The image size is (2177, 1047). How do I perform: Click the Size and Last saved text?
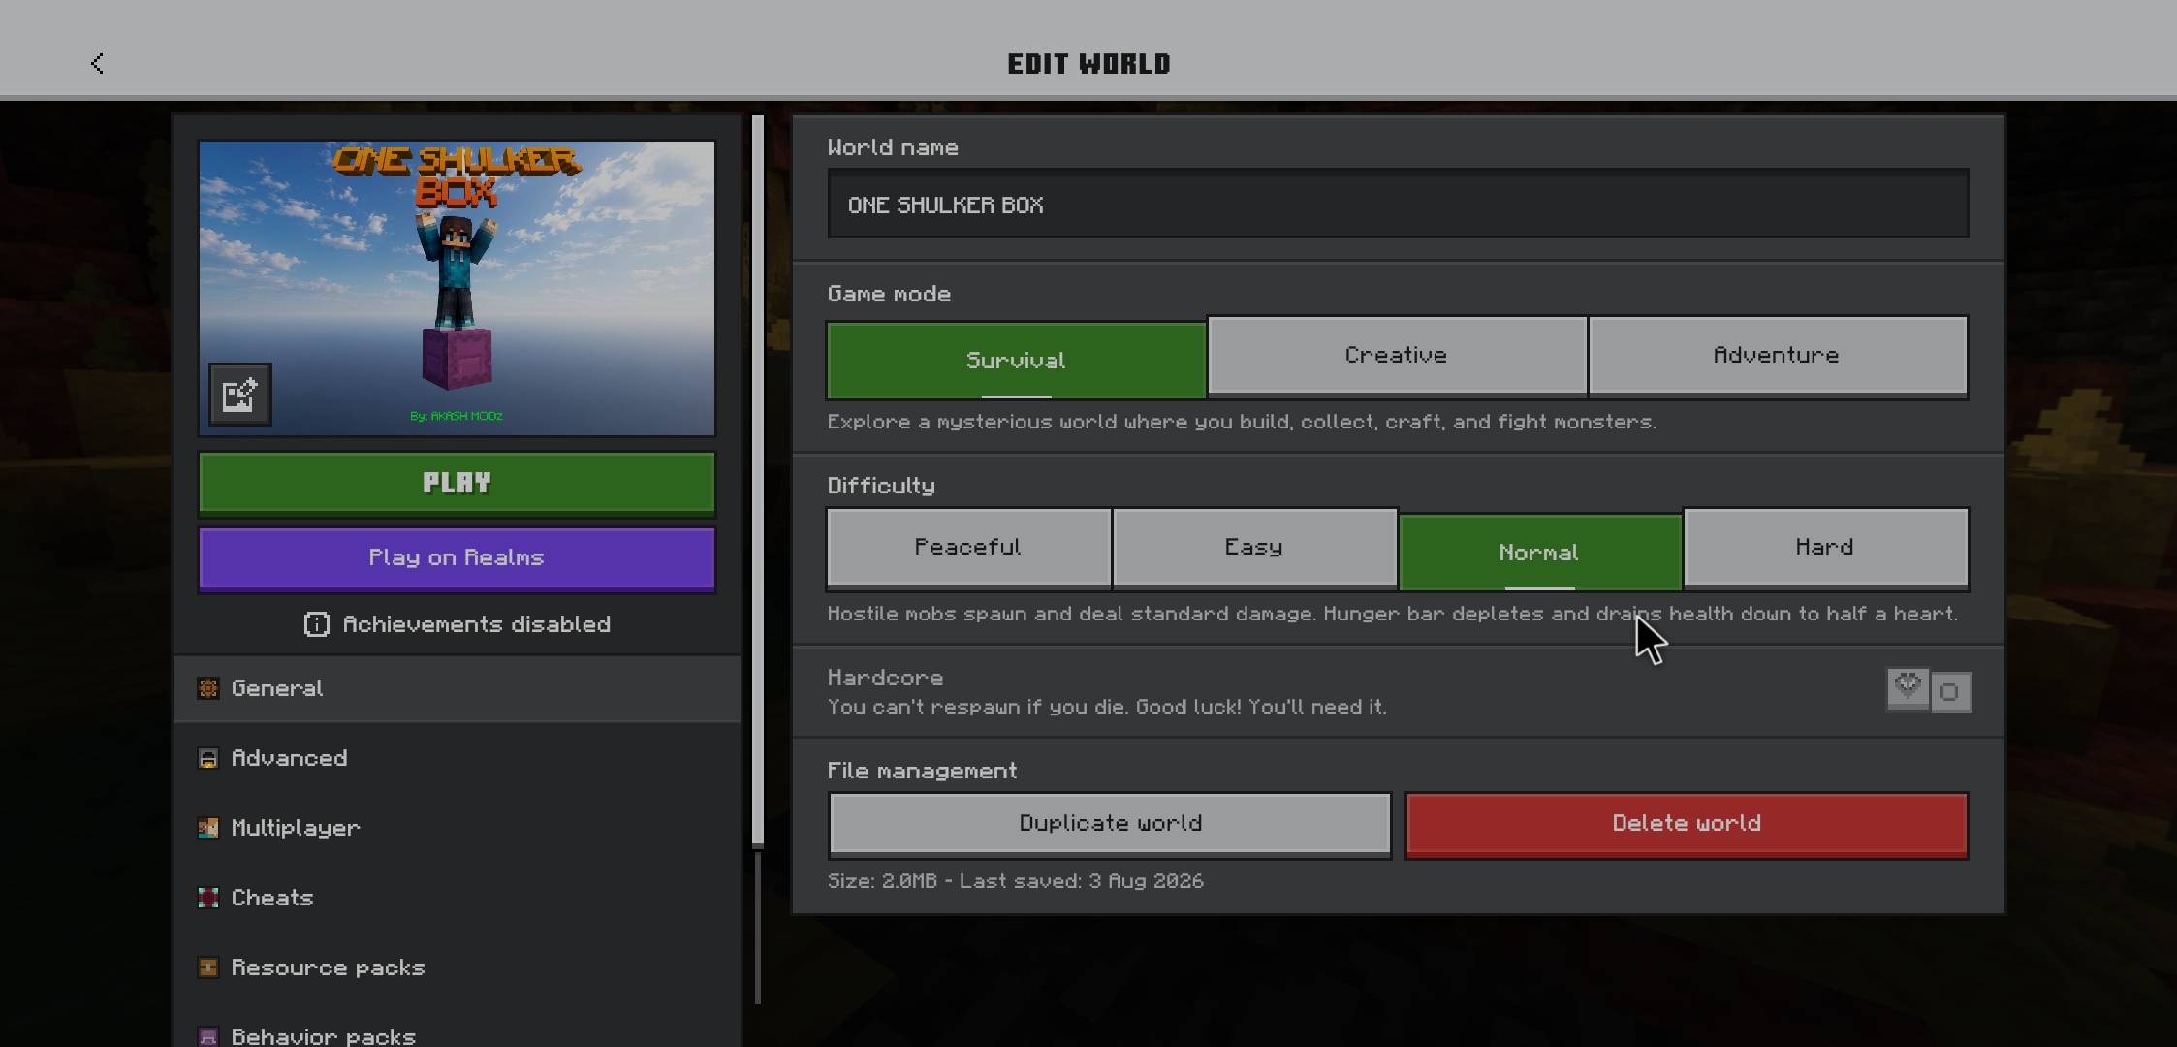tap(1015, 881)
